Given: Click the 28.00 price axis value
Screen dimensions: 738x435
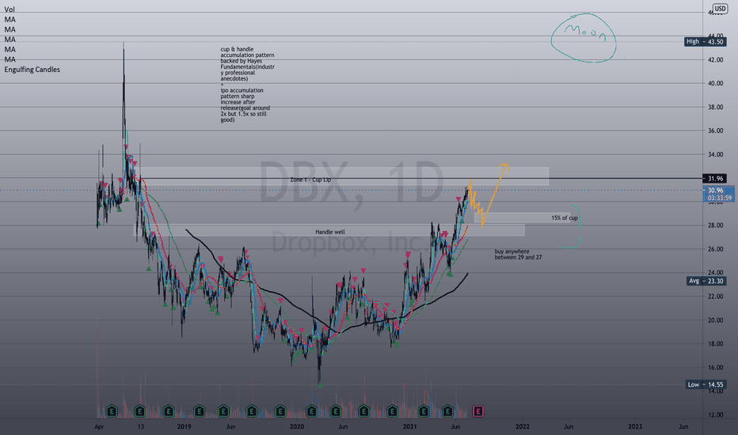Looking at the screenshot, I should click(x=715, y=225).
